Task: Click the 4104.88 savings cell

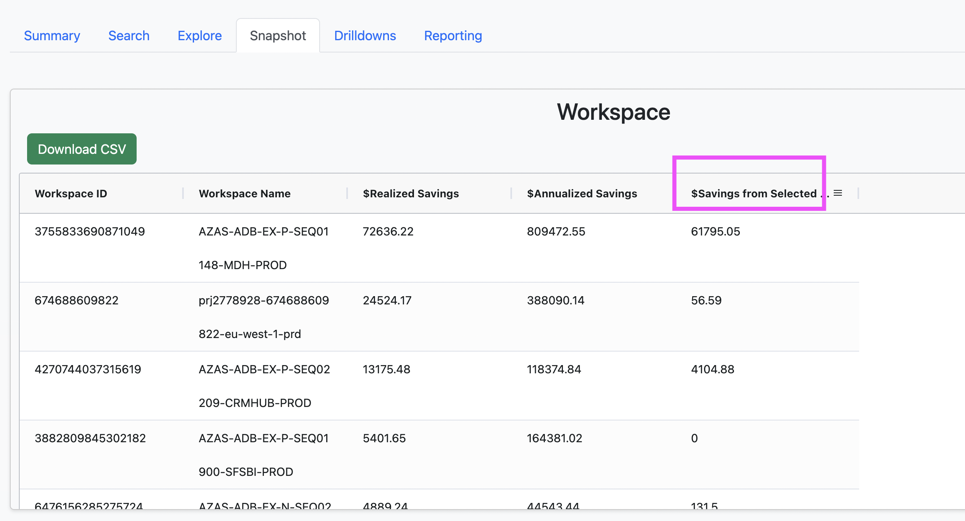Action: [x=713, y=369]
